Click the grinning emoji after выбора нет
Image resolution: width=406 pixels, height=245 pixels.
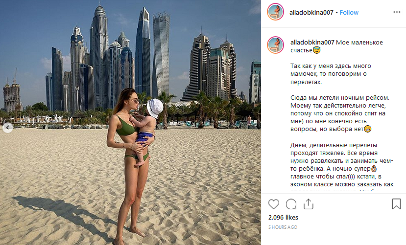click(x=368, y=129)
